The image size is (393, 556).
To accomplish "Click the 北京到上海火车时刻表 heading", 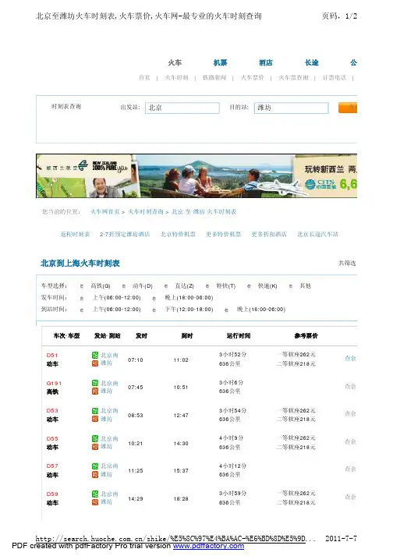I will (x=80, y=264).
